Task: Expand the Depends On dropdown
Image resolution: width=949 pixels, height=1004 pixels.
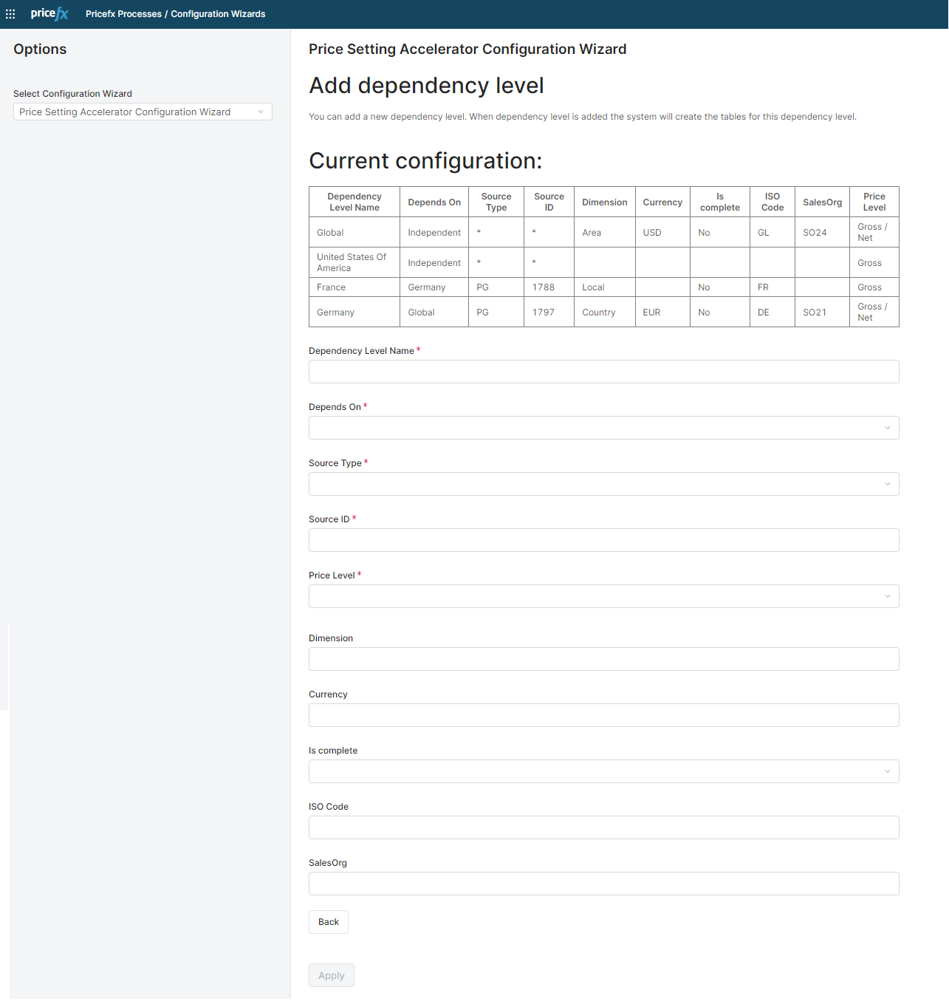Action: click(x=603, y=428)
